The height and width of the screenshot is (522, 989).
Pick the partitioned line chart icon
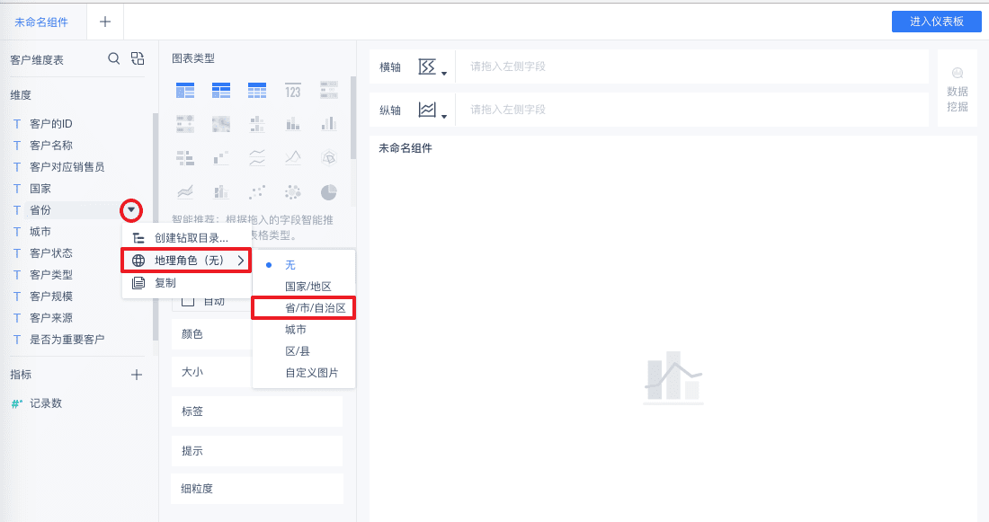point(257,157)
